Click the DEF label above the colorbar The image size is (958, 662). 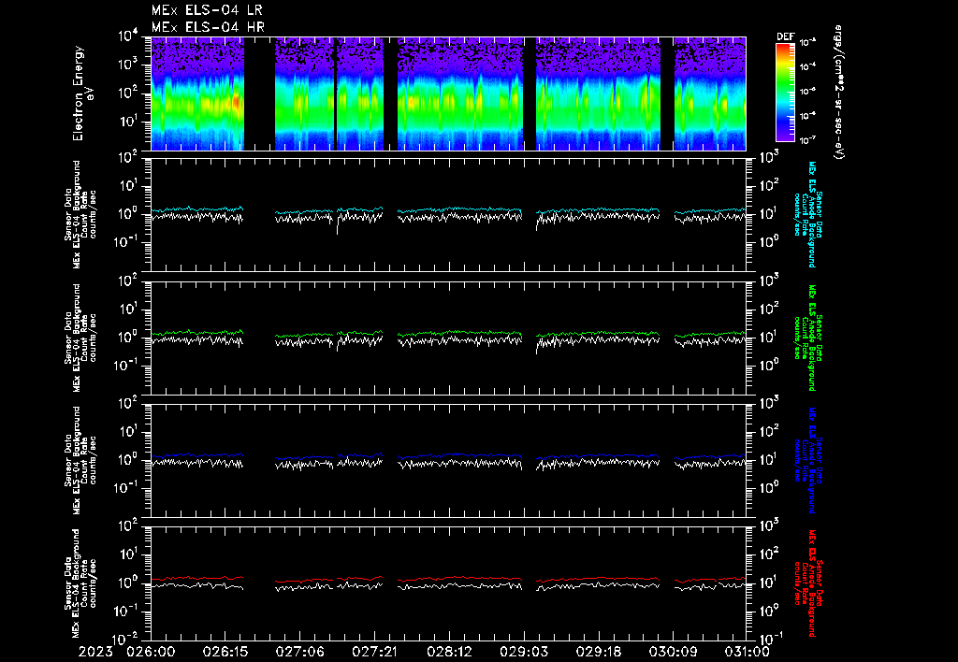pos(785,36)
